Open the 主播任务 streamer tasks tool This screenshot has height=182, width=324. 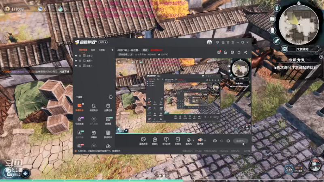(108, 107)
